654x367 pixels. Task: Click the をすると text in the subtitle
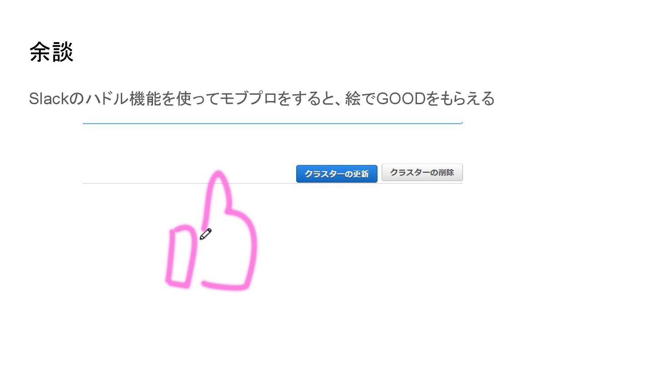(307, 98)
